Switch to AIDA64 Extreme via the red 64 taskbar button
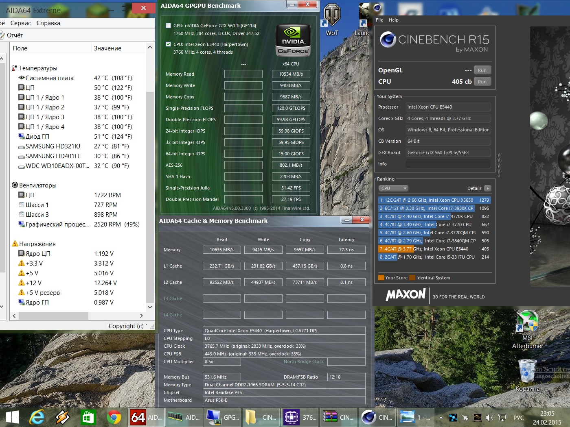The height and width of the screenshot is (427, 570). [x=146, y=417]
